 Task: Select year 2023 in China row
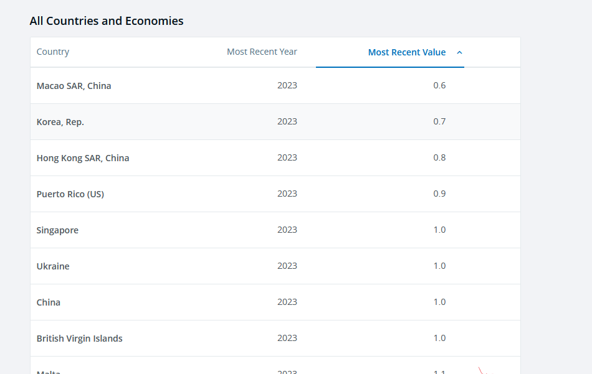click(x=287, y=302)
